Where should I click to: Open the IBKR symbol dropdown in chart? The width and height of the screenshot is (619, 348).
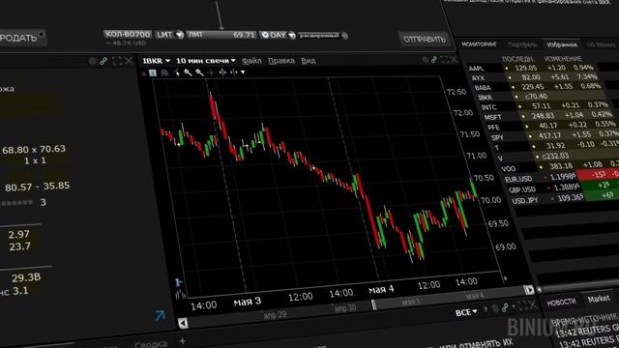point(157,61)
